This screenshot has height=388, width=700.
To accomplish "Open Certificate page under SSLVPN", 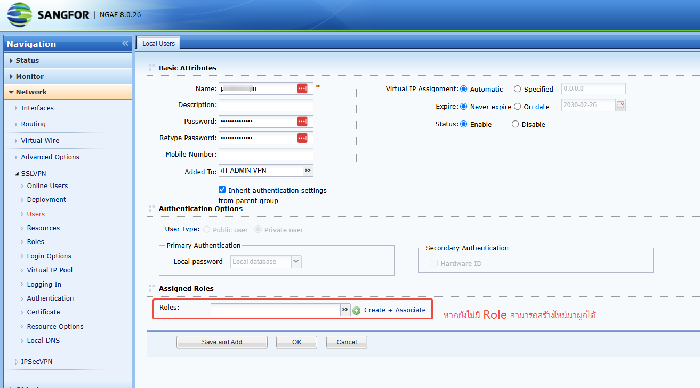I will pos(43,312).
